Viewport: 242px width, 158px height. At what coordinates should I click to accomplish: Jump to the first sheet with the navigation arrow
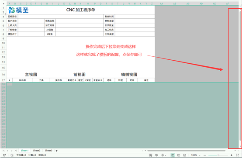(x=3, y=151)
